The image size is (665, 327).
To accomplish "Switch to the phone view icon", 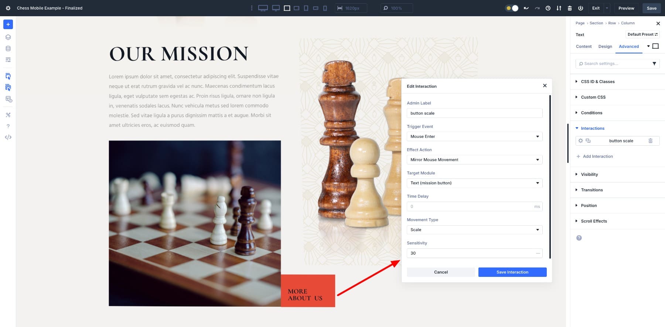I will coord(325,8).
